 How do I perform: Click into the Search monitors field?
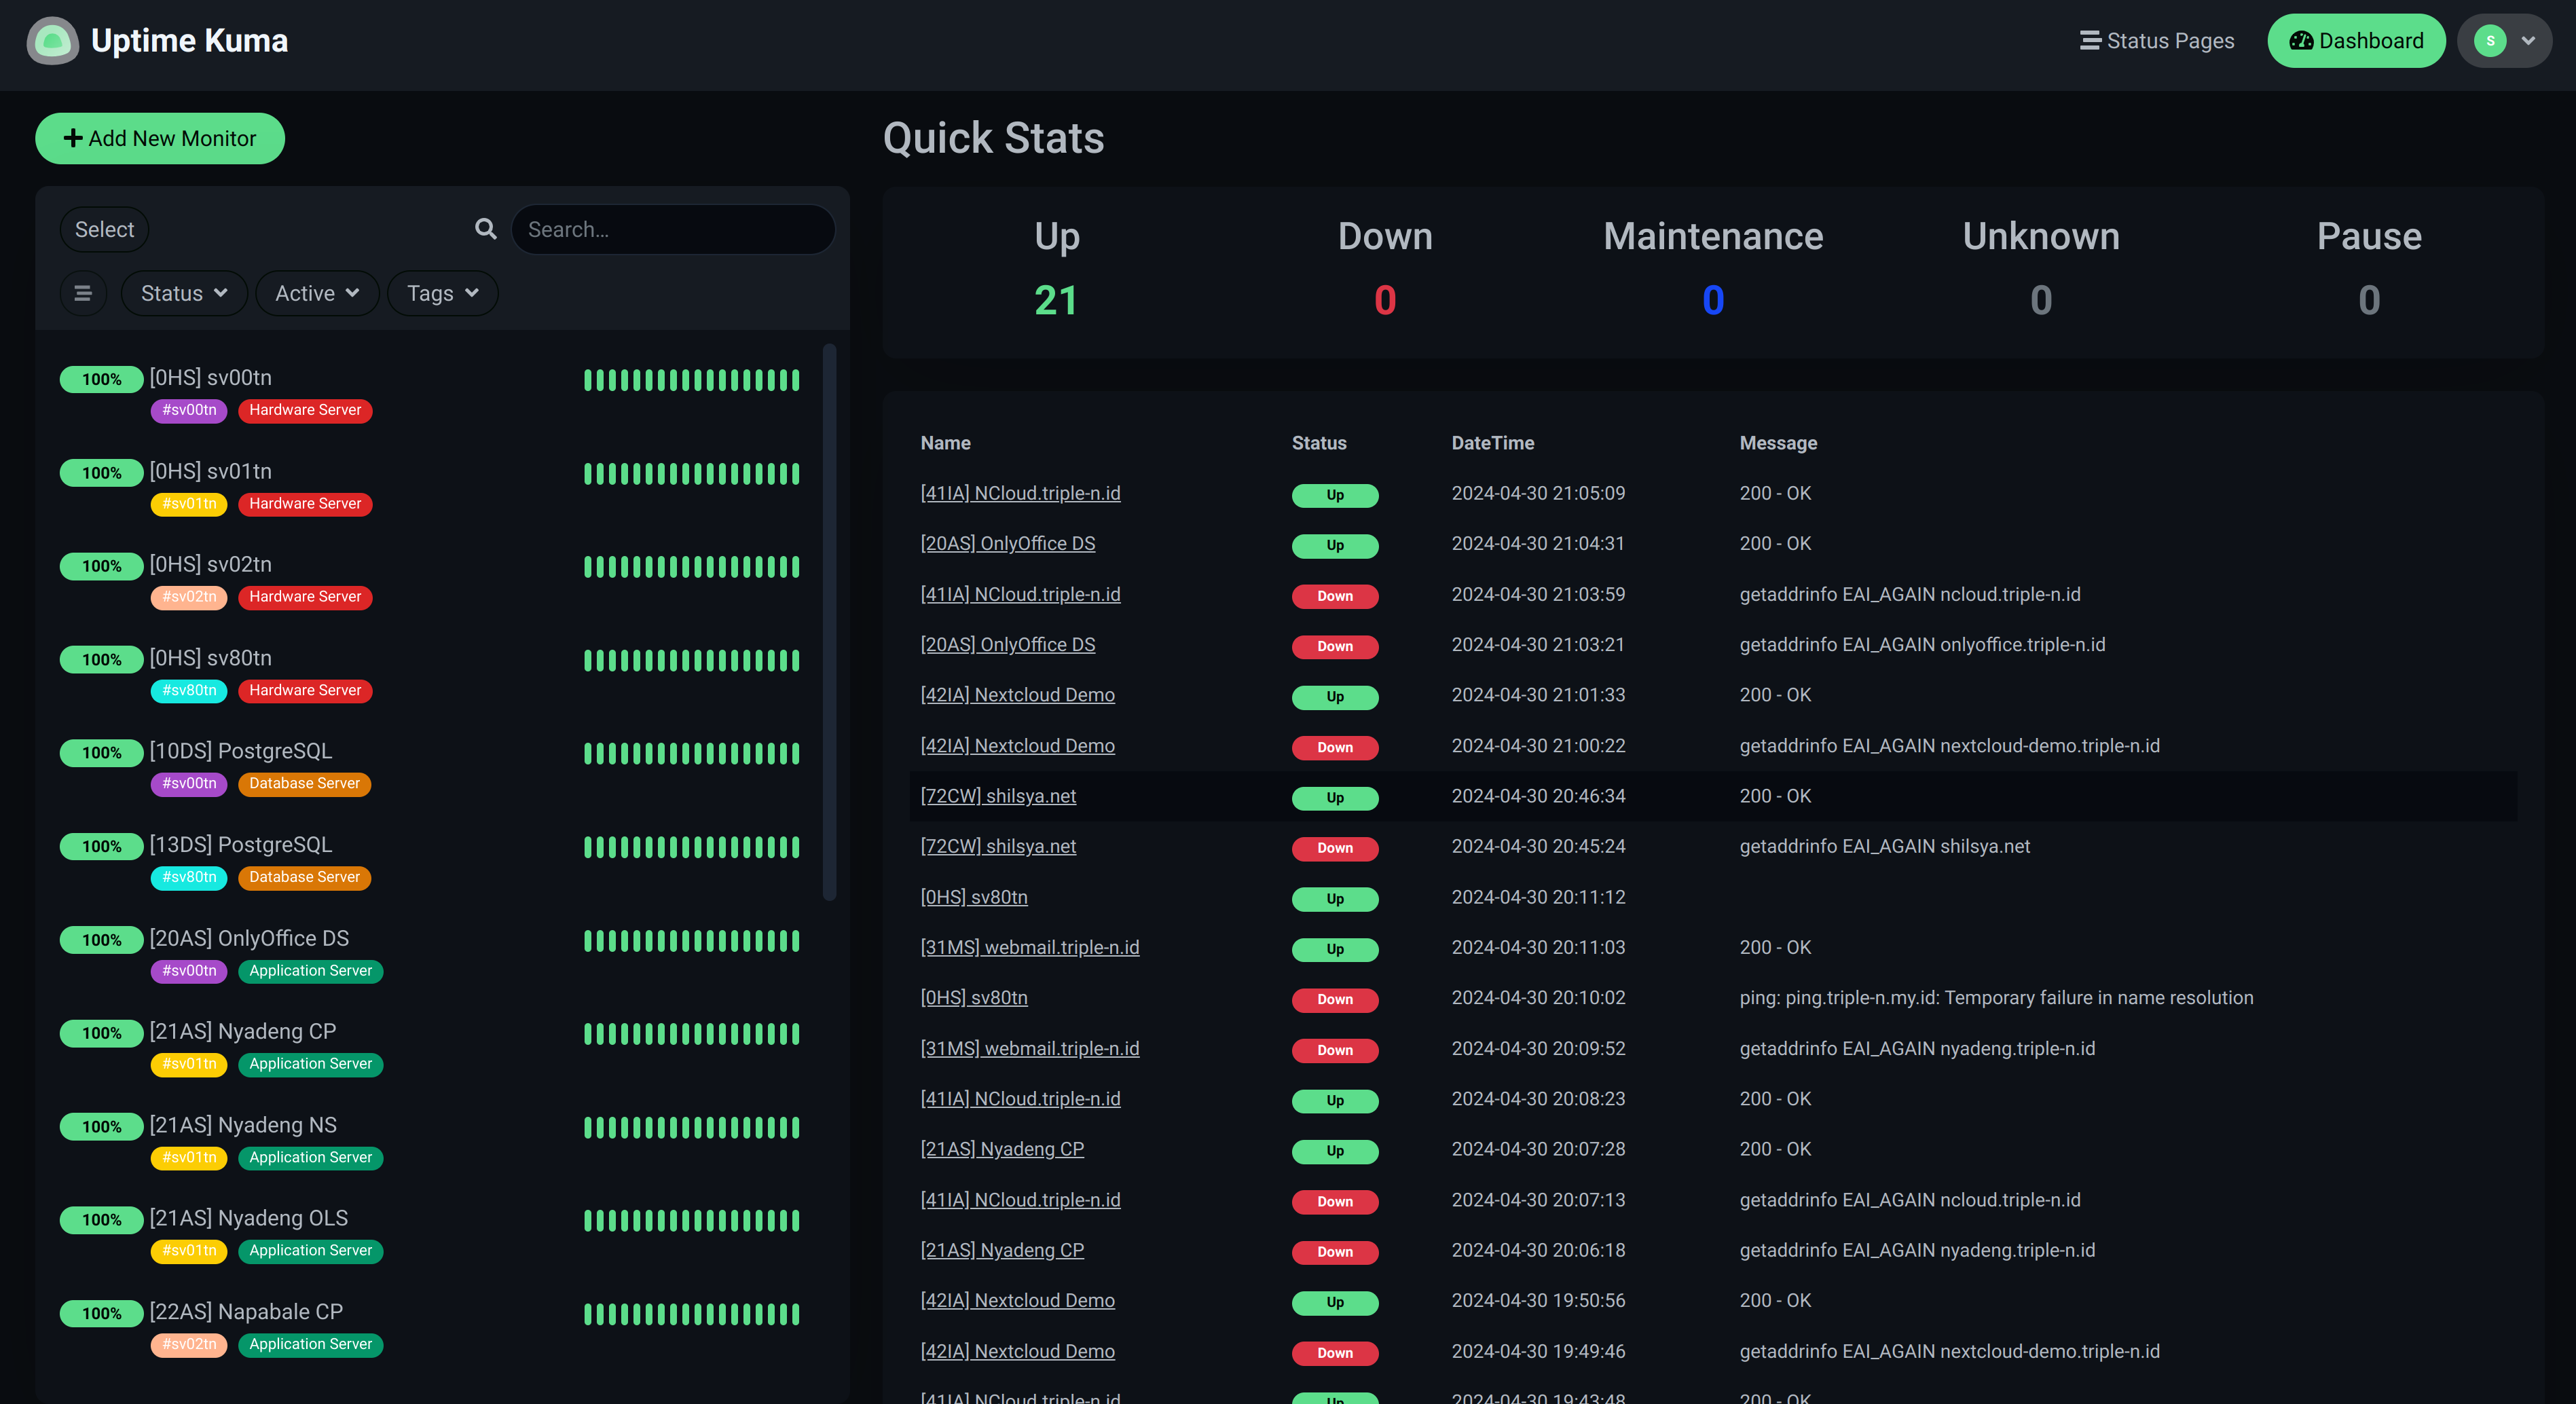click(673, 229)
